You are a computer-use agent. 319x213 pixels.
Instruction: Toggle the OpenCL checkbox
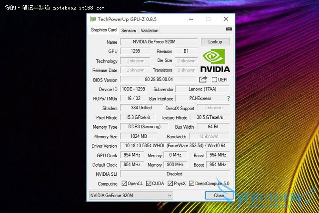point(124,183)
